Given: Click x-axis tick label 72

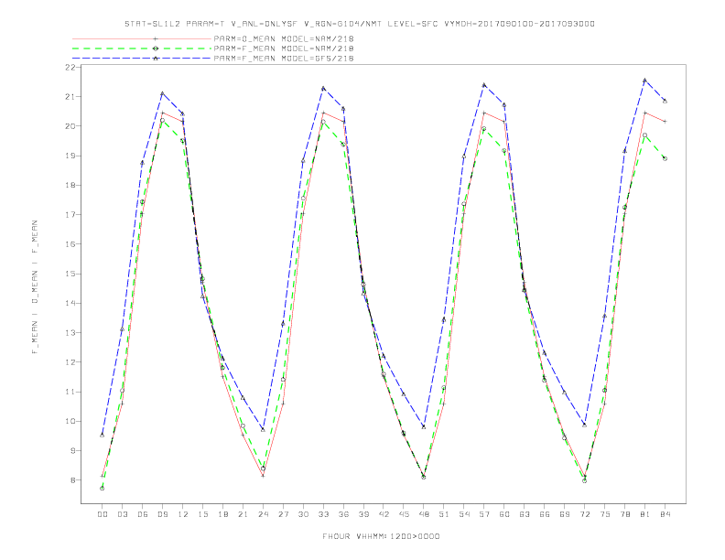Looking at the screenshot, I should pyautogui.click(x=585, y=514).
